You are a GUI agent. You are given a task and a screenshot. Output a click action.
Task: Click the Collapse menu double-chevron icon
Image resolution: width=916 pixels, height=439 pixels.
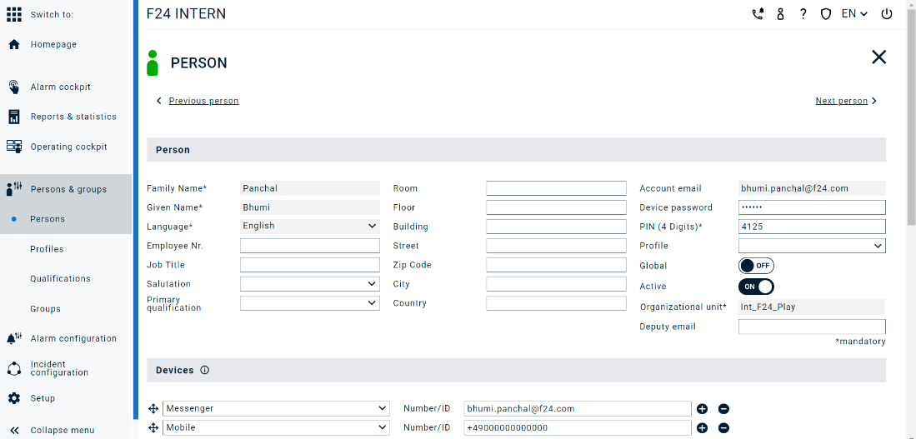click(x=15, y=430)
